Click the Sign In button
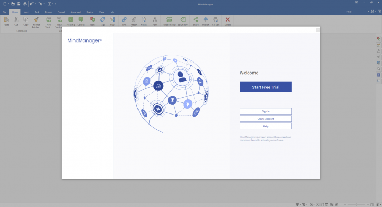This screenshot has width=382, height=207. 266,111
